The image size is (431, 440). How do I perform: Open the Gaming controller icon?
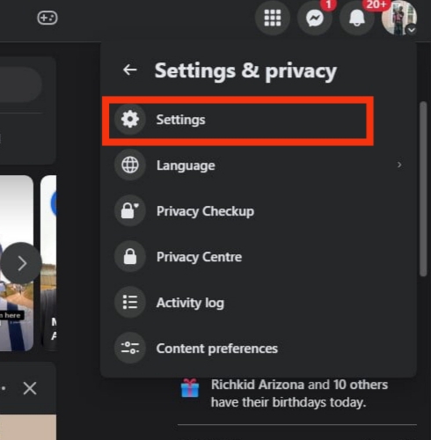pos(47,18)
